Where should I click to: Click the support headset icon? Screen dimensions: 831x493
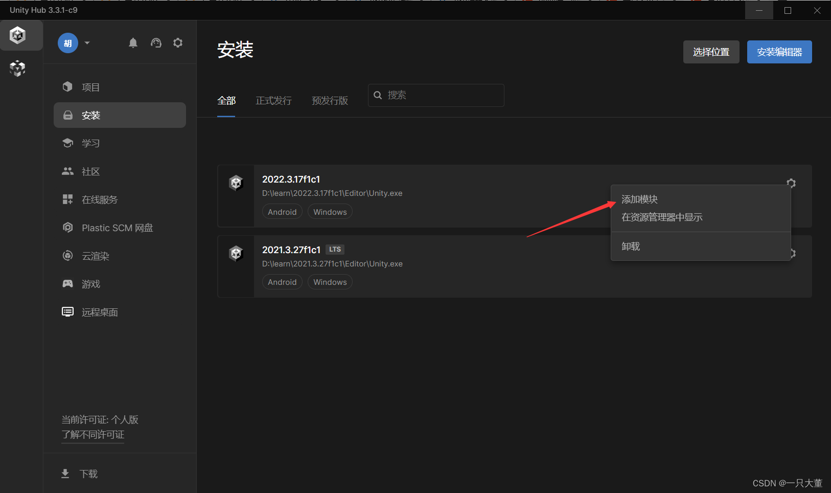(x=156, y=43)
